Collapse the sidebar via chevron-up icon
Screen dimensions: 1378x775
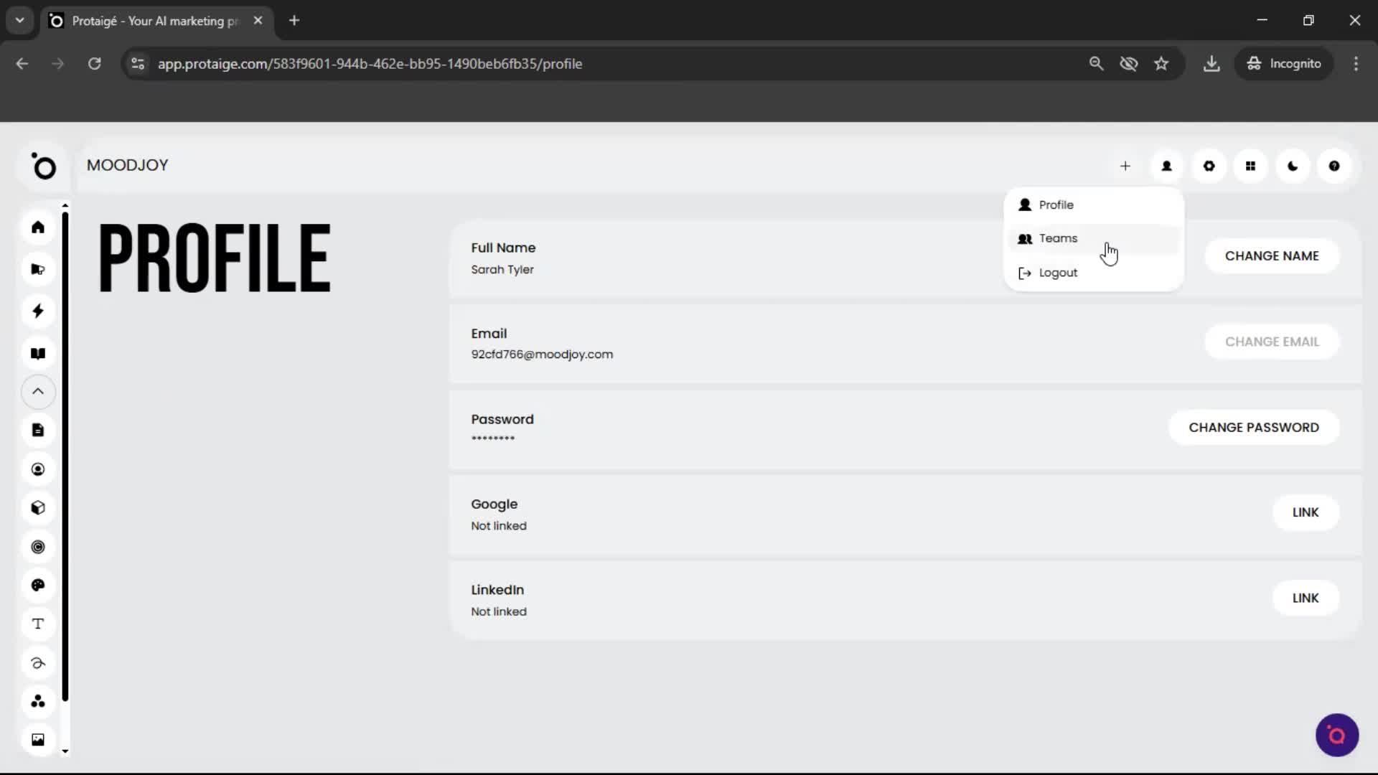point(38,392)
